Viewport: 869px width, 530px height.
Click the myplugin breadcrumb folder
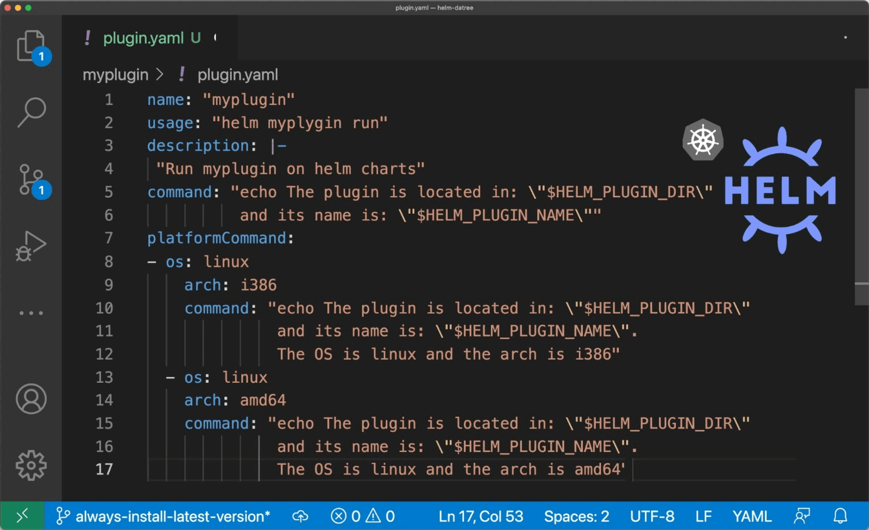pos(115,74)
